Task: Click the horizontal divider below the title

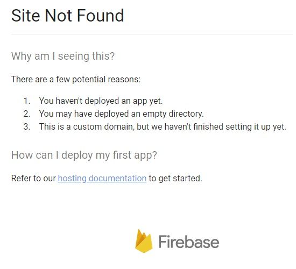Action: [152, 34]
